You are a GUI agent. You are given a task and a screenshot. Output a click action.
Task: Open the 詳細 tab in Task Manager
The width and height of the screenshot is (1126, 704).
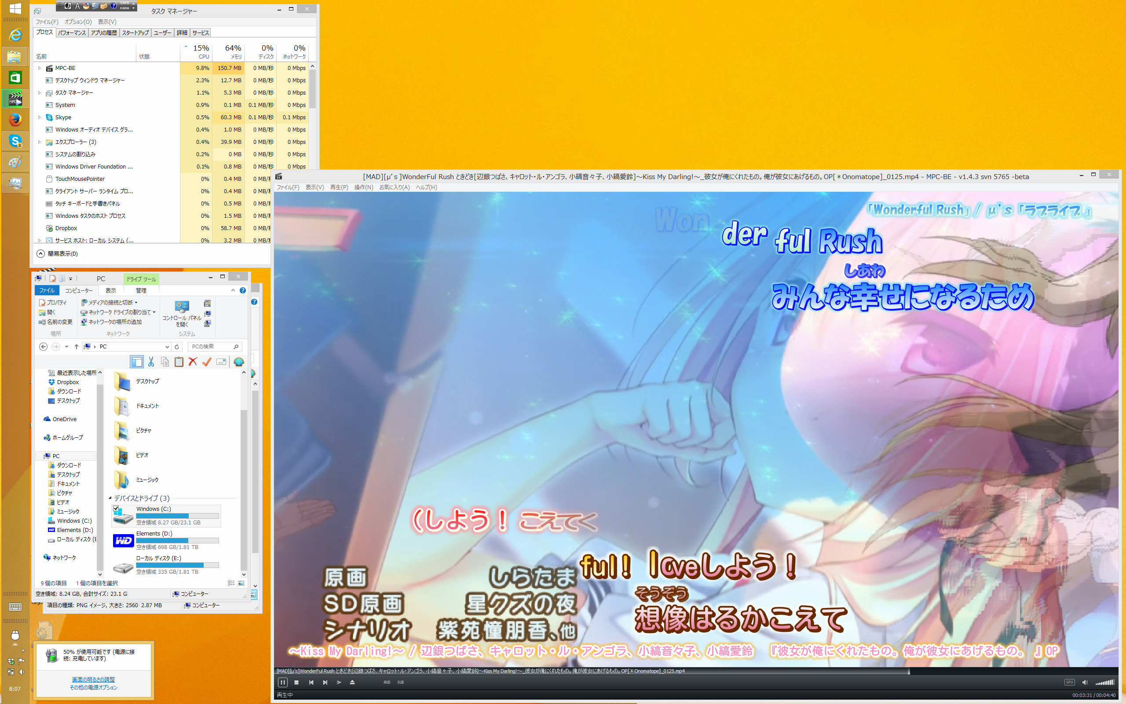(x=182, y=33)
